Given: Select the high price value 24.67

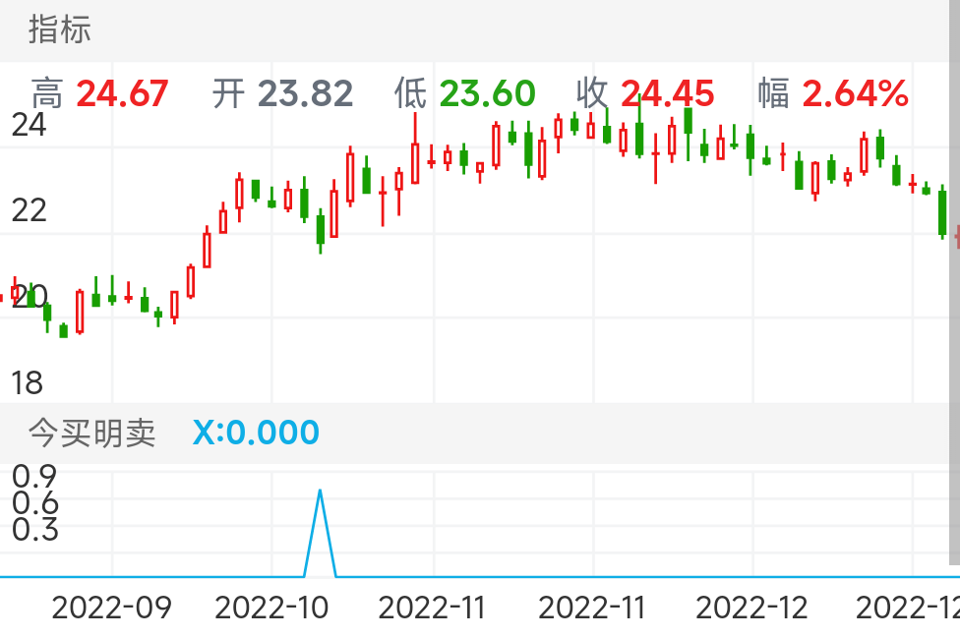Looking at the screenshot, I should tap(122, 93).
